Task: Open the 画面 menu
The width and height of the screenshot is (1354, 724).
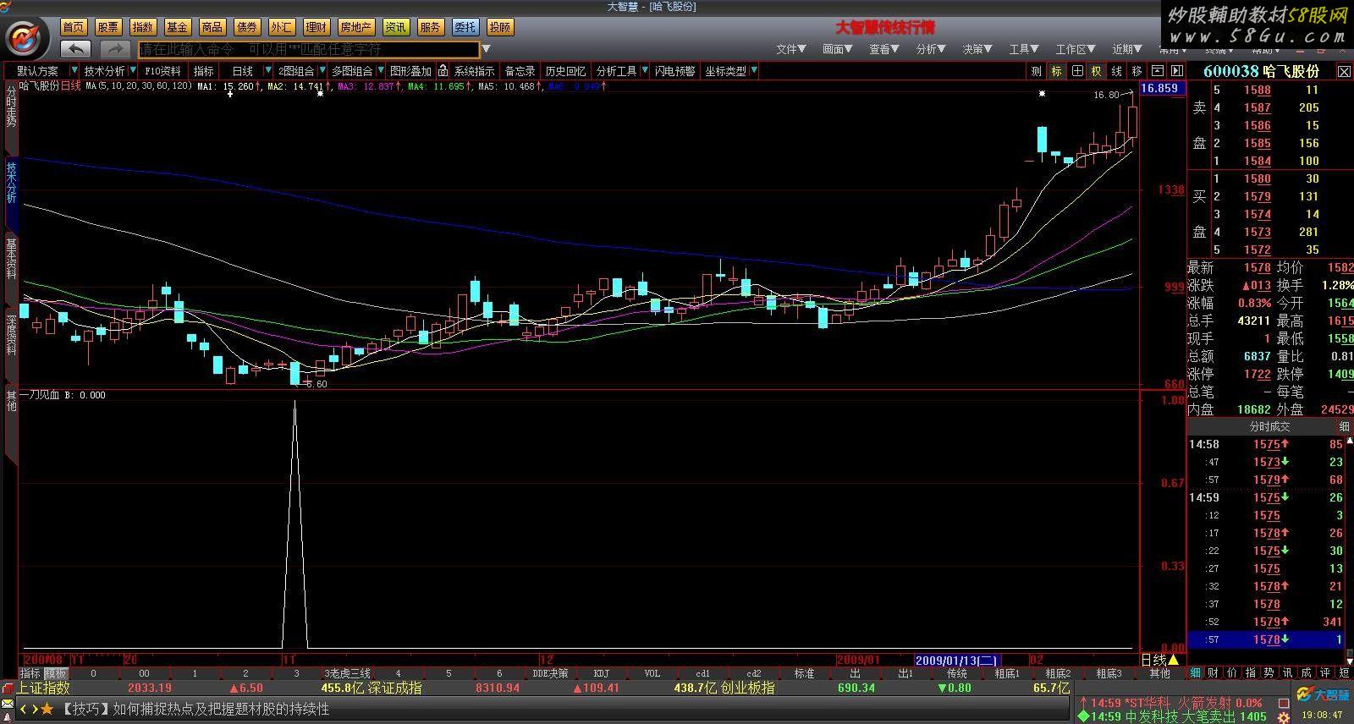Action: (x=838, y=49)
